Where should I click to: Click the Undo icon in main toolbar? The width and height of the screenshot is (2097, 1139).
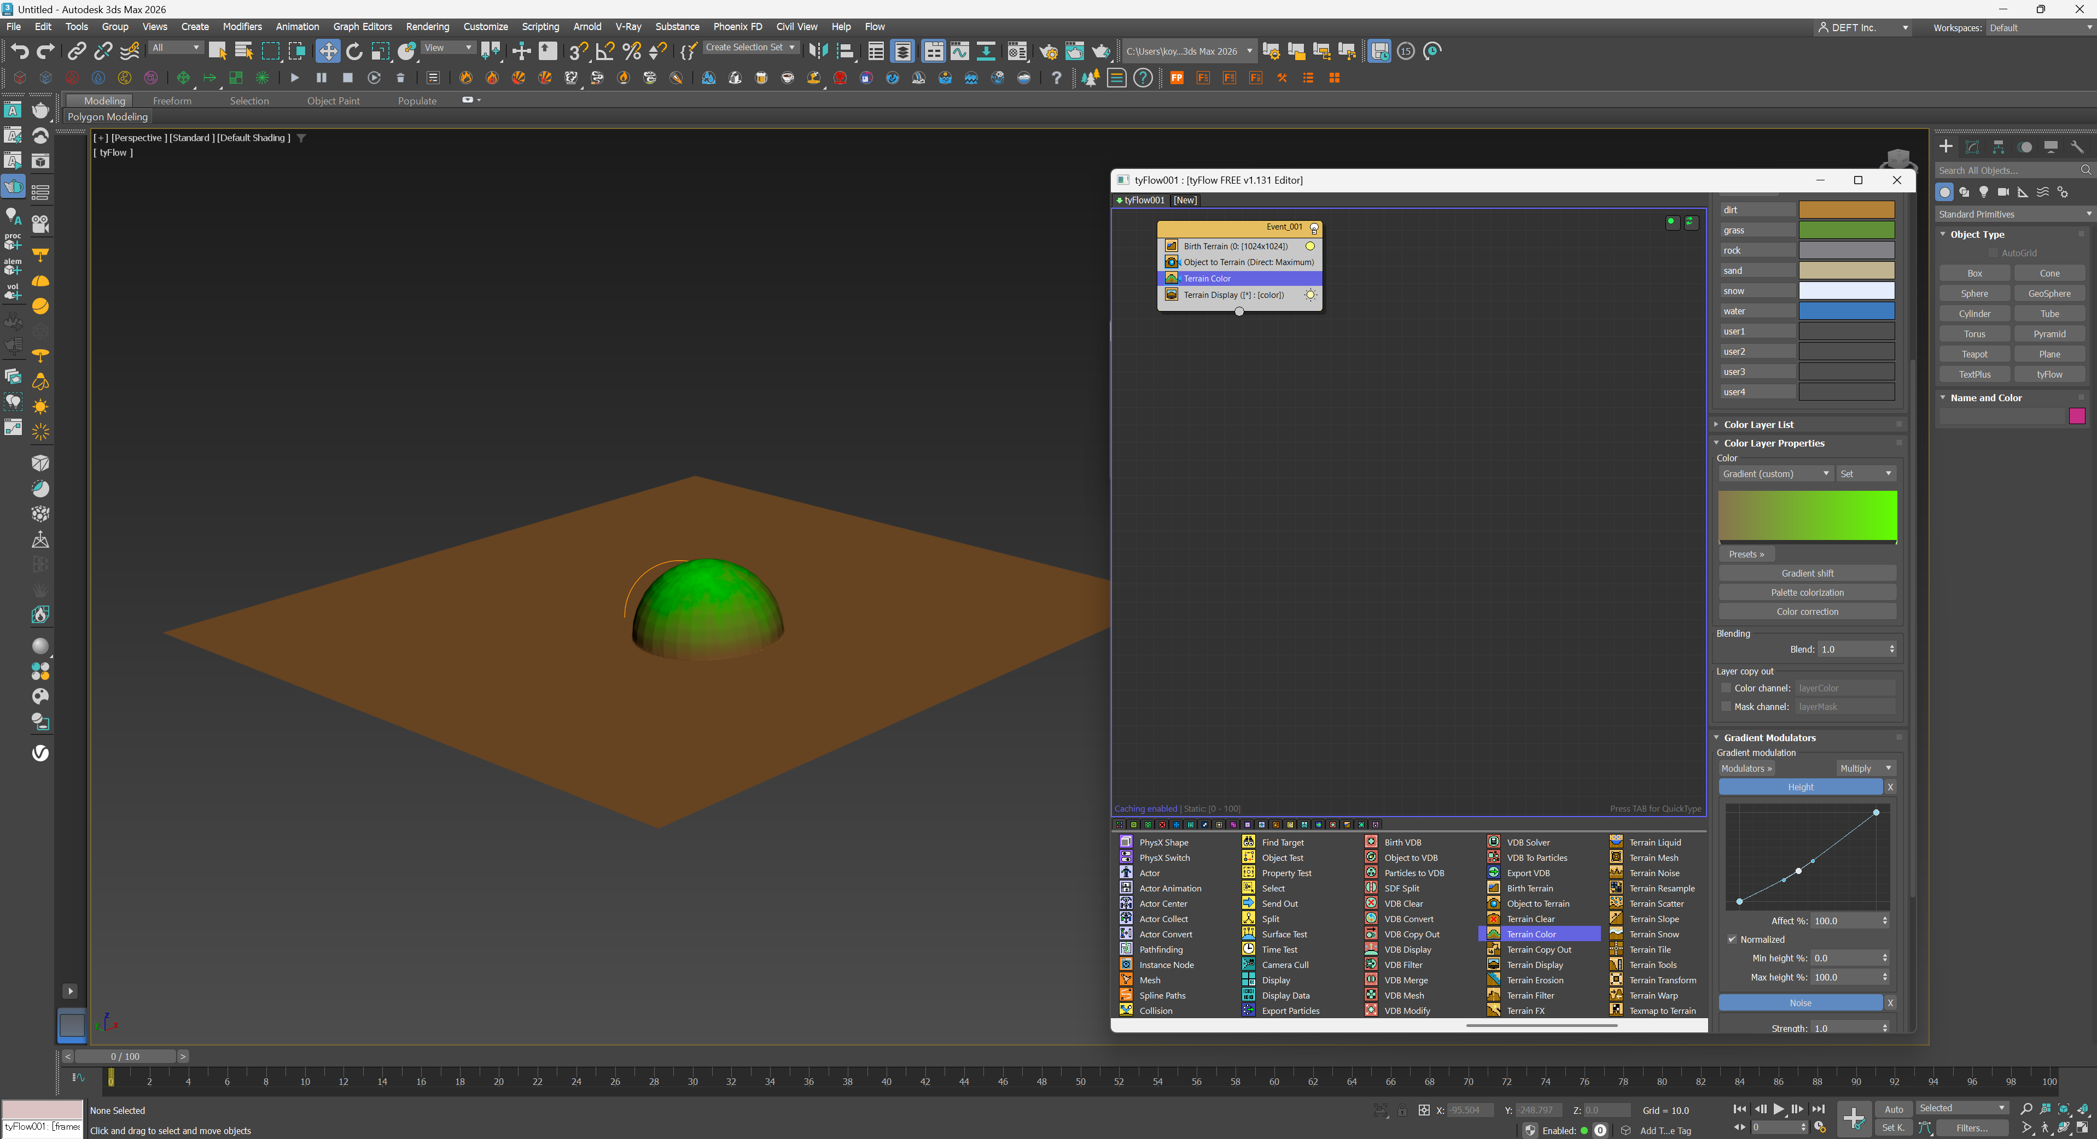point(20,51)
